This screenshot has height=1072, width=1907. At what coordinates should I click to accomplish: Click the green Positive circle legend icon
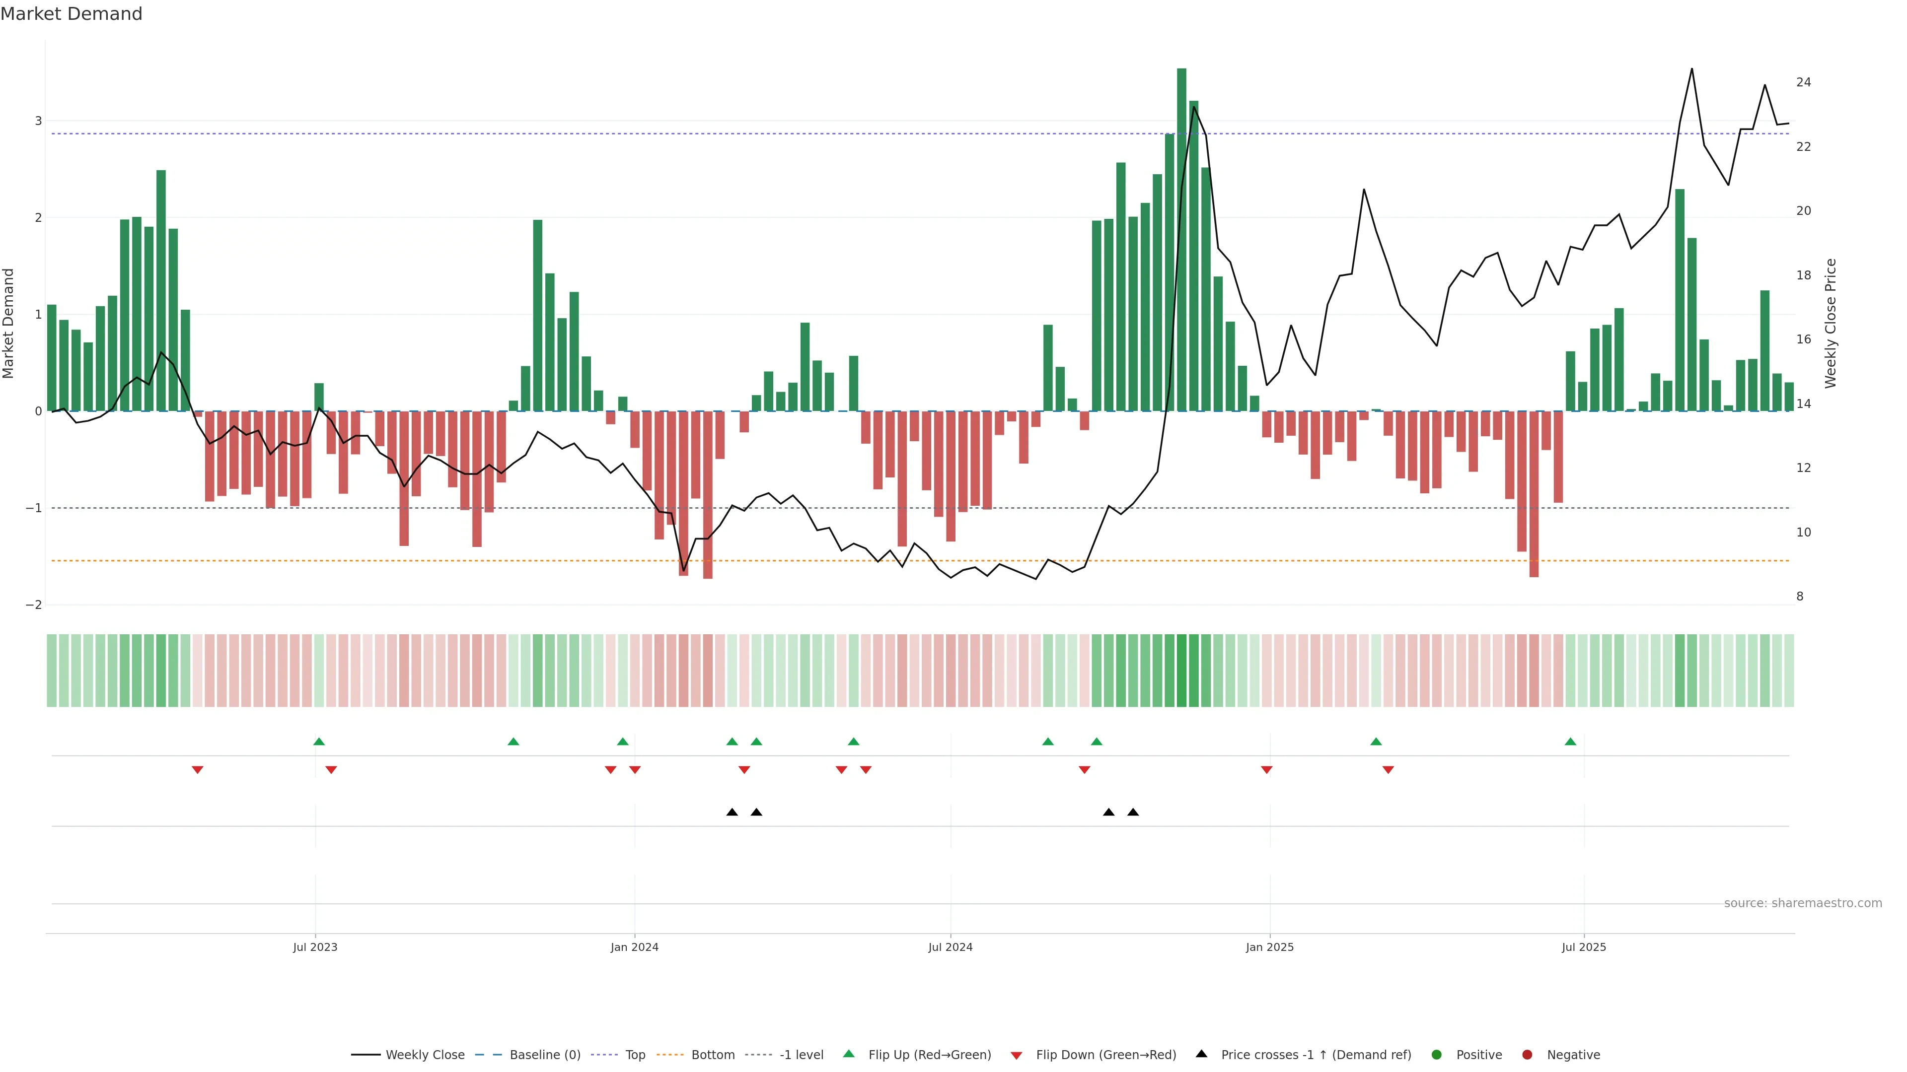(1437, 1054)
